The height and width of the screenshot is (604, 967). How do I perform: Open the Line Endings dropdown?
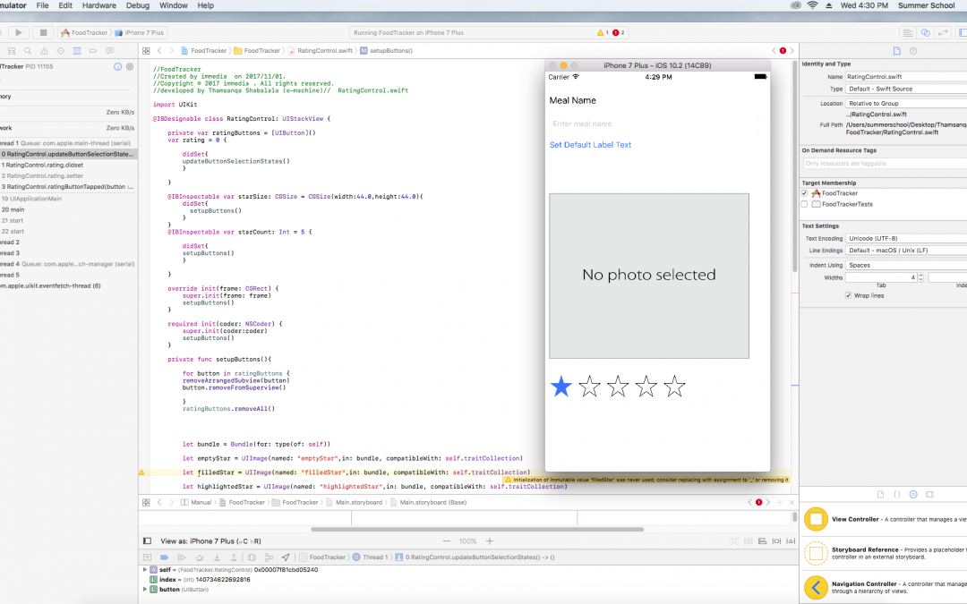(x=906, y=251)
